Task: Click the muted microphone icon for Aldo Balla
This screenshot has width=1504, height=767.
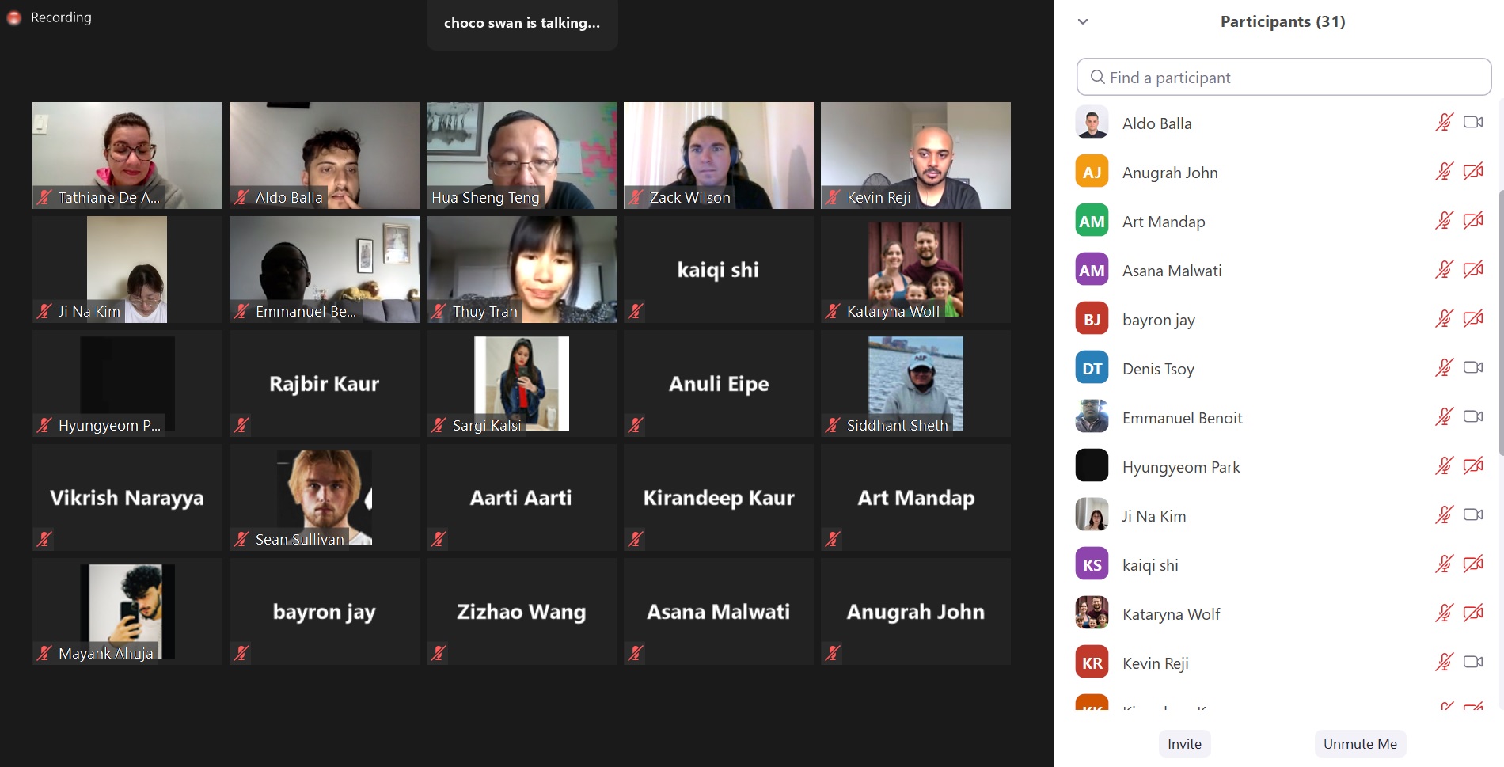Action: tap(1444, 123)
